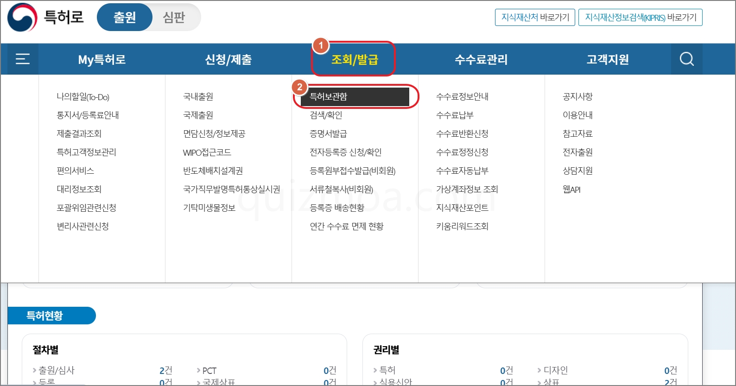Open 수수료자동납부 submenu item
The width and height of the screenshot is (736, 386).
[462, 171]
